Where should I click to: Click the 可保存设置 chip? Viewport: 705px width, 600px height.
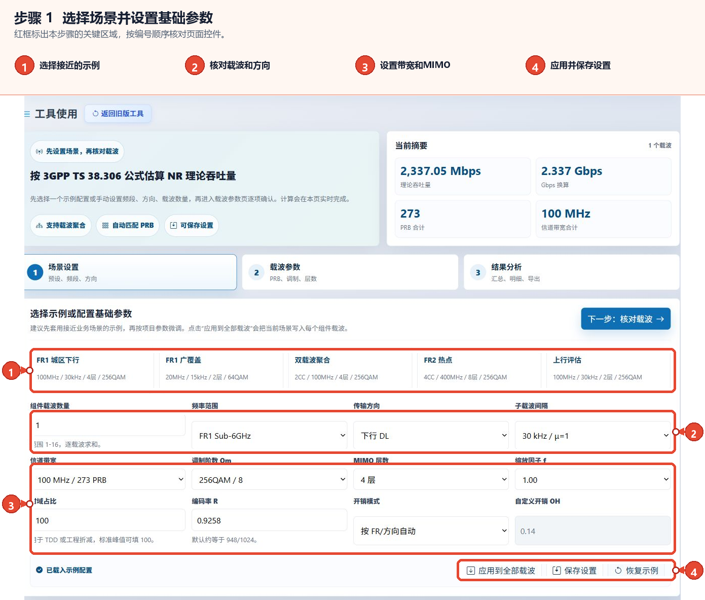pyautogui.click(x=192, y=225)
